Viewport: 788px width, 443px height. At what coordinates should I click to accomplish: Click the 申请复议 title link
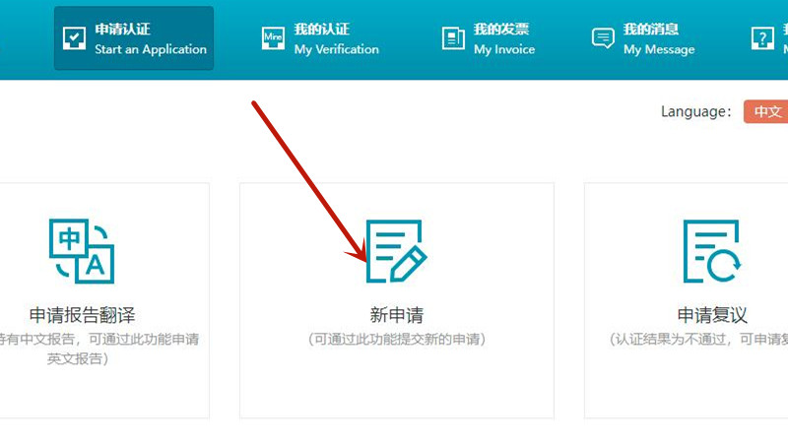click(x=711, y=316)
